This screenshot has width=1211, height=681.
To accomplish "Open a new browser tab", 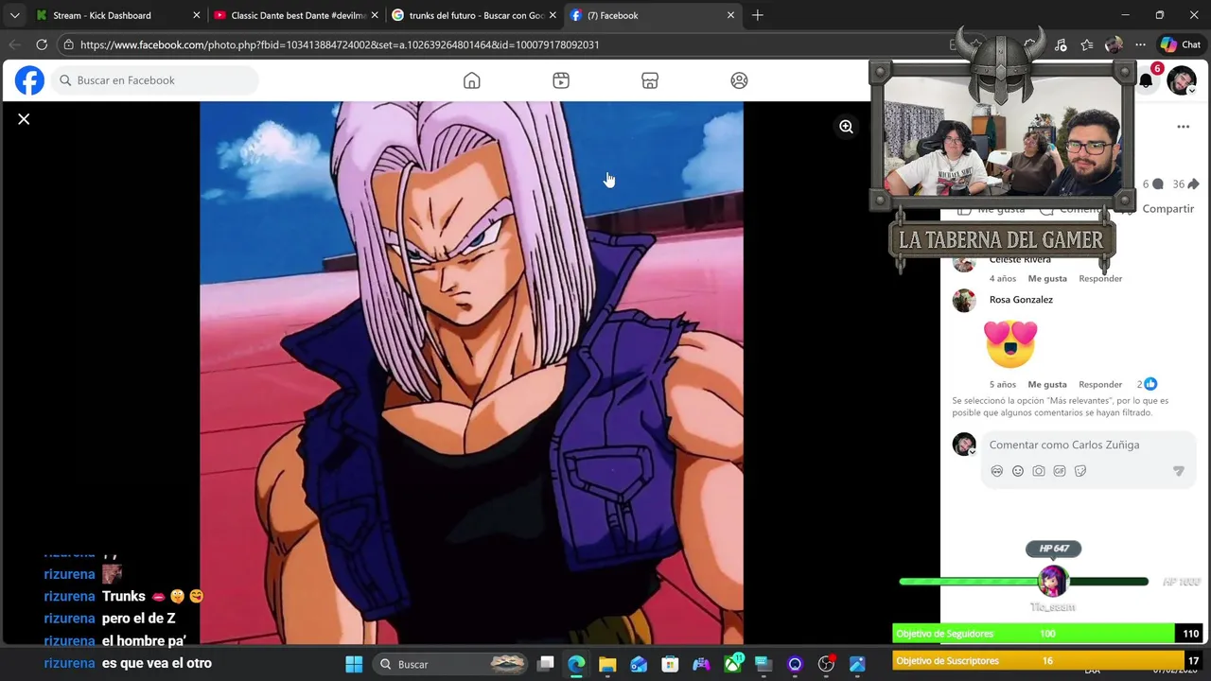I will pyautogui.click(x=757, y=15).
